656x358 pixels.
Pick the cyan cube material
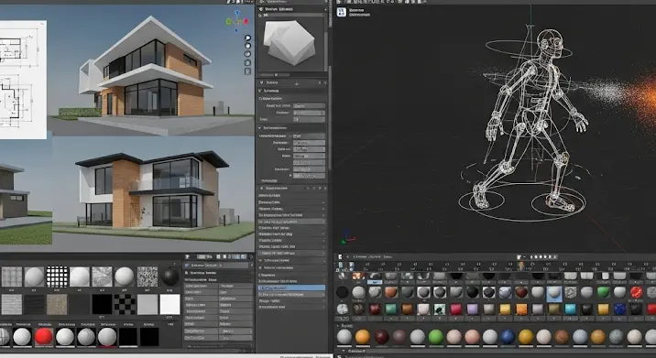[570, 309]
